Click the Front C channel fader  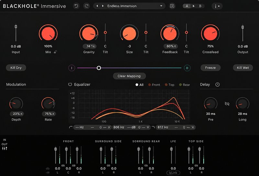click(x=66, y=149)
